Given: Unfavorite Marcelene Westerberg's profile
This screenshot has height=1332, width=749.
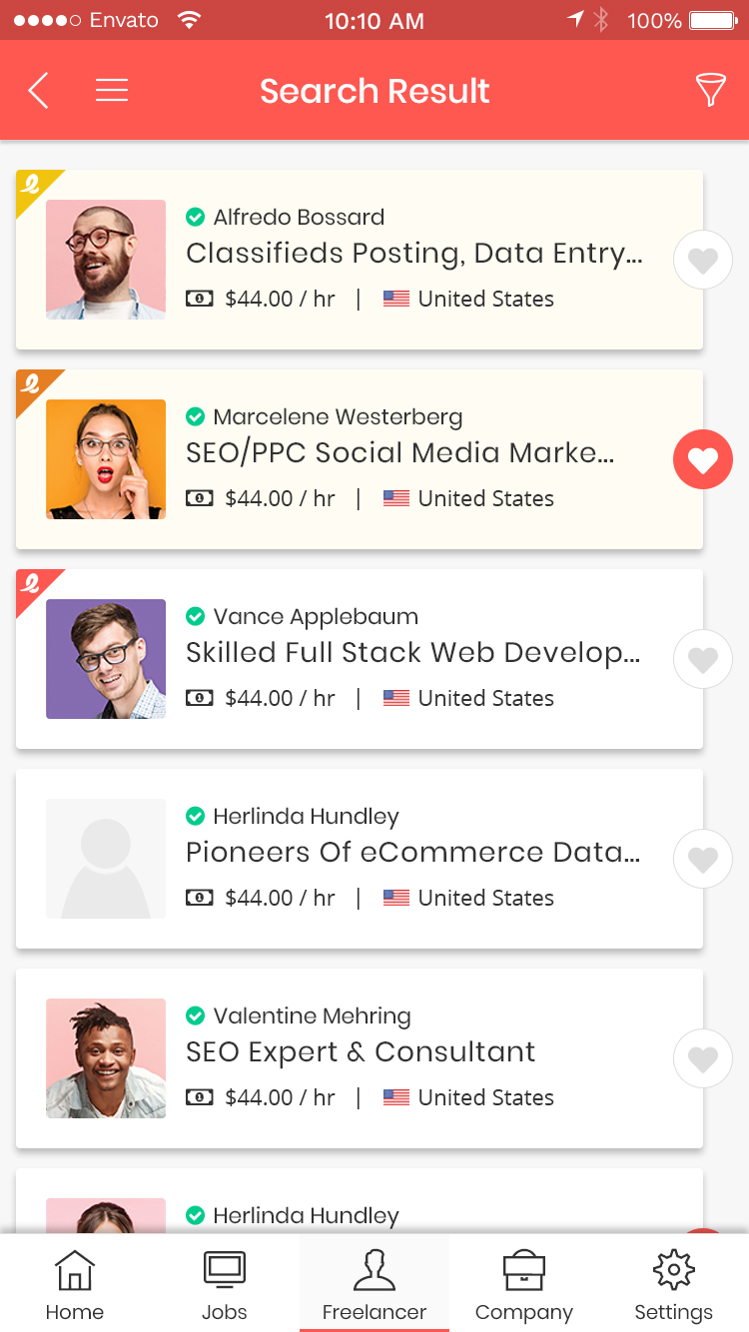Looking at the screenshot, I should point(703,459).
